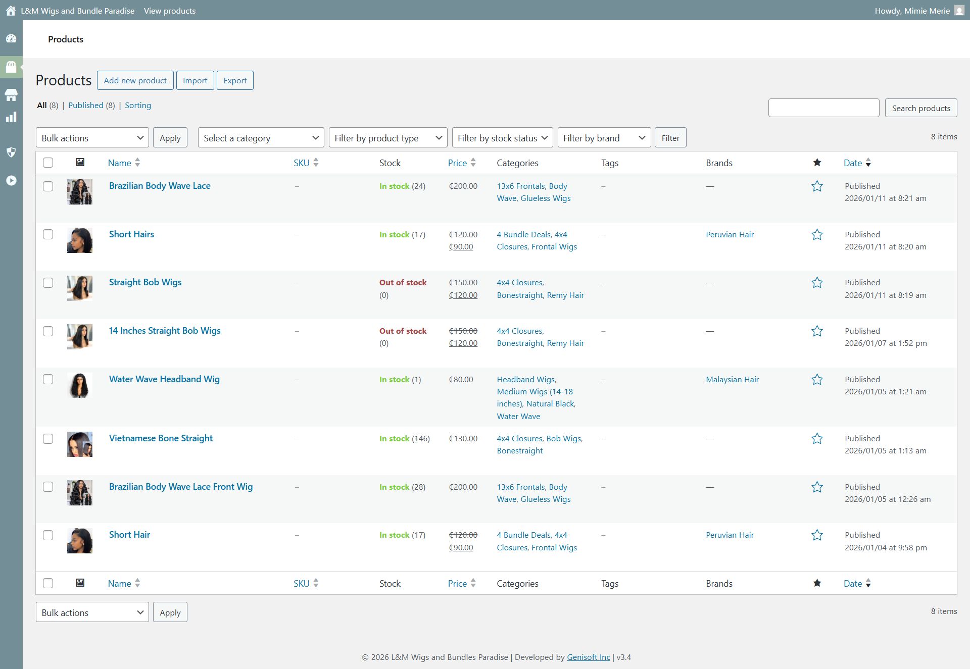Click the home icon in top bar

click(x=11, y=11)
